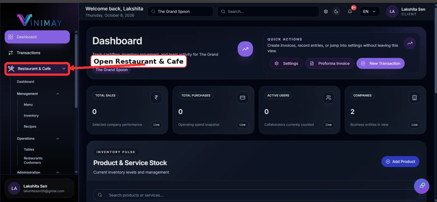
Task: Click the users icon in Active Users card
Action: pyautogui.click(x=329, y=98)
